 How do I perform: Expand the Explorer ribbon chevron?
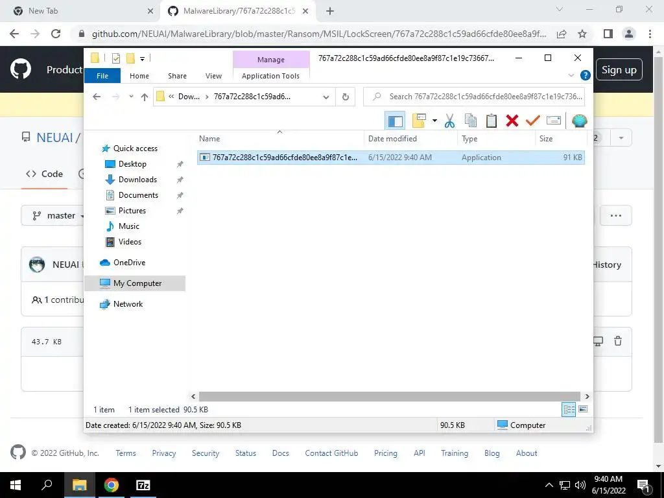coord(571,75)
